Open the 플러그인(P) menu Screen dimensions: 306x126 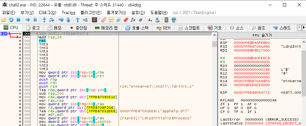[x=91, y=13]
